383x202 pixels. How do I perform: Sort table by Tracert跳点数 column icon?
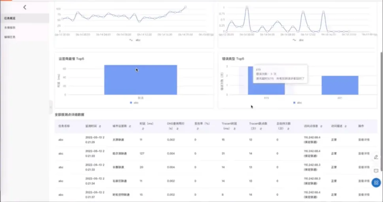pos(260,128)
